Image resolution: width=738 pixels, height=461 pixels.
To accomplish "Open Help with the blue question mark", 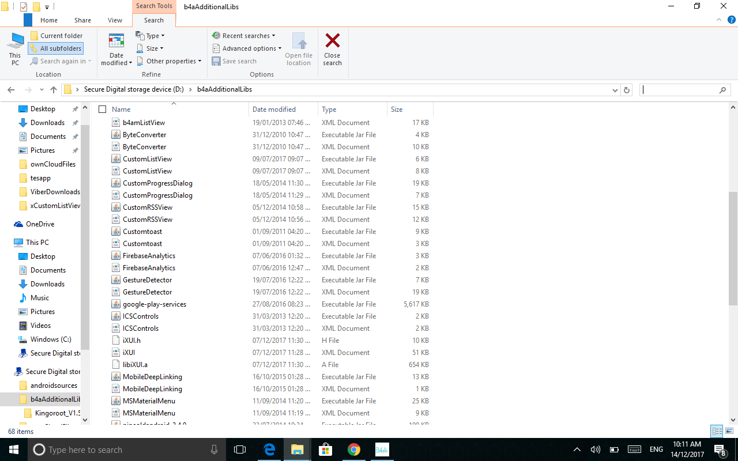I will tap(732, 20).
